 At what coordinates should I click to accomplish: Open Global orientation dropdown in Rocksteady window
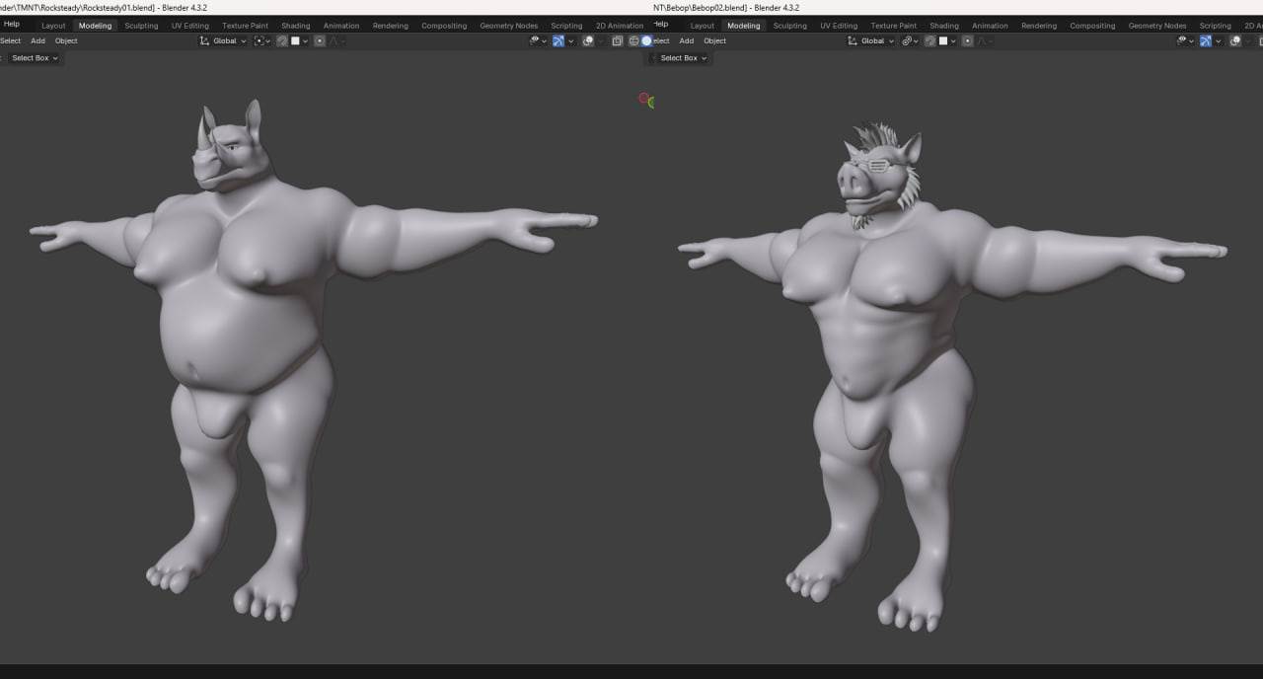(223, 40)
